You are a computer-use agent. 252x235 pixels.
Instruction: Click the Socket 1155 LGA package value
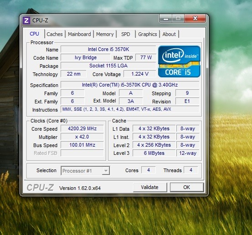(x=108, y=66)
